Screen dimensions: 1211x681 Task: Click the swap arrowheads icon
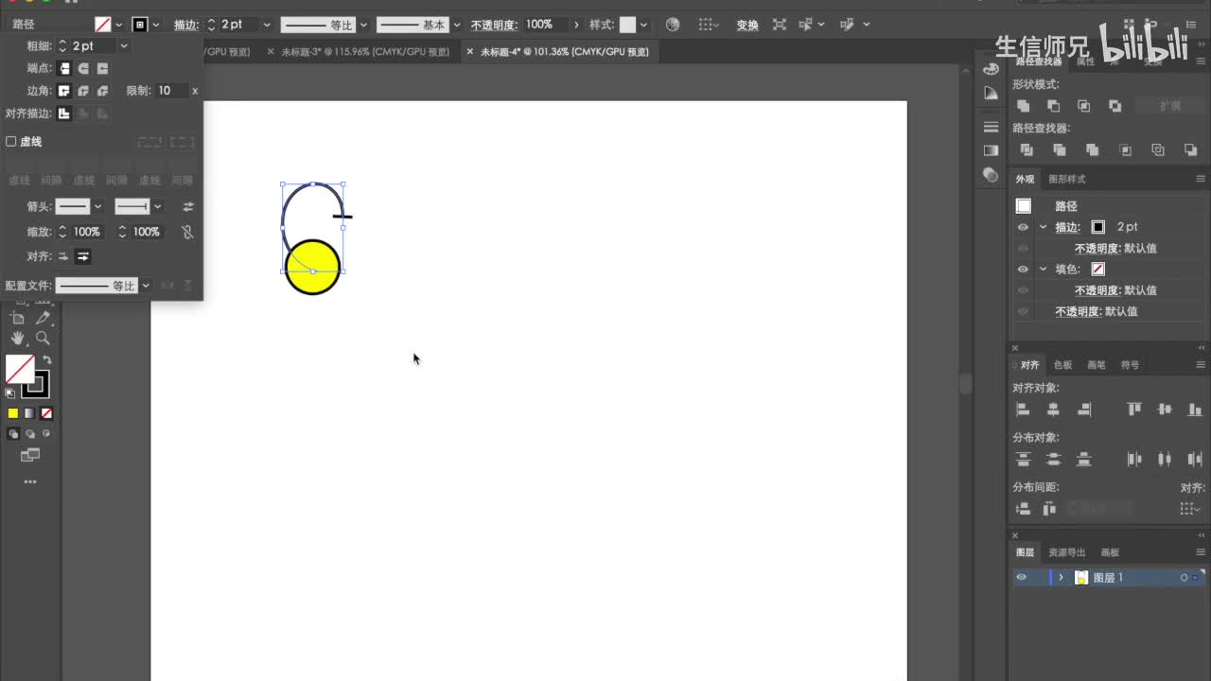coord(187,206)
